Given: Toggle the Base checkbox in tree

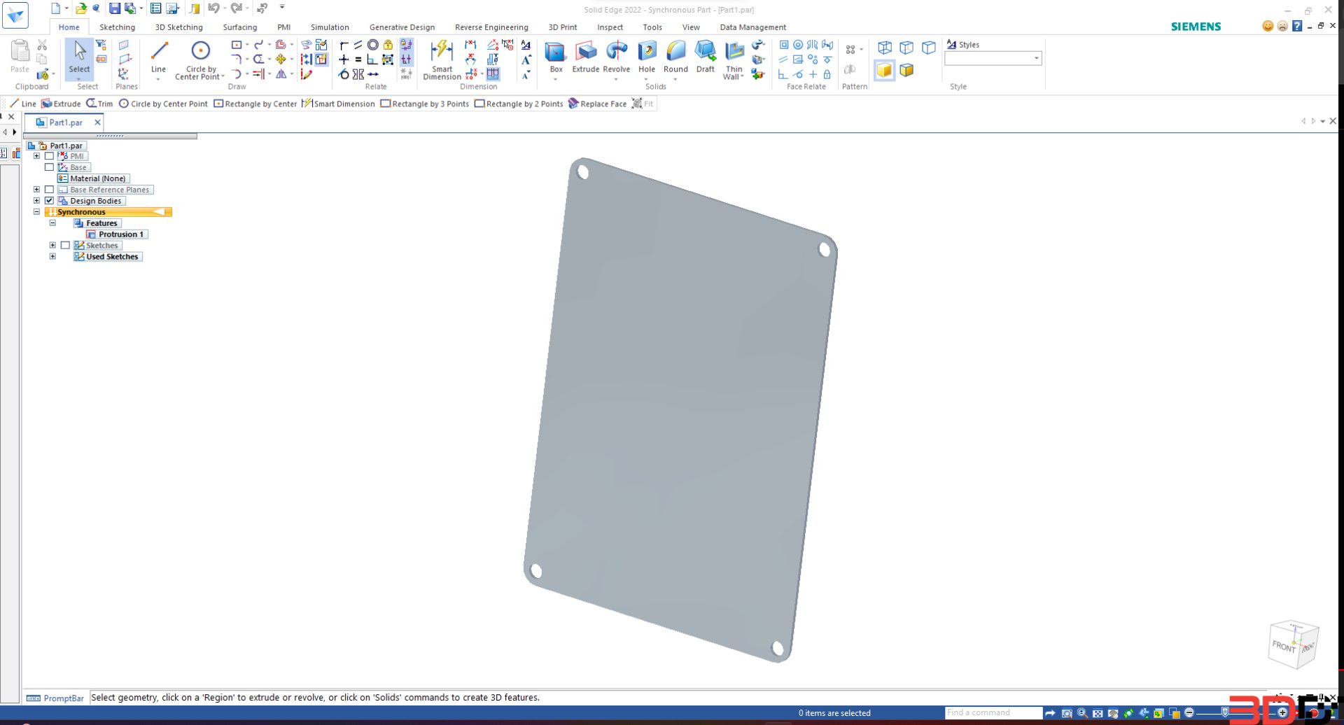Looking at the screenshot, I should coord(49,167).
